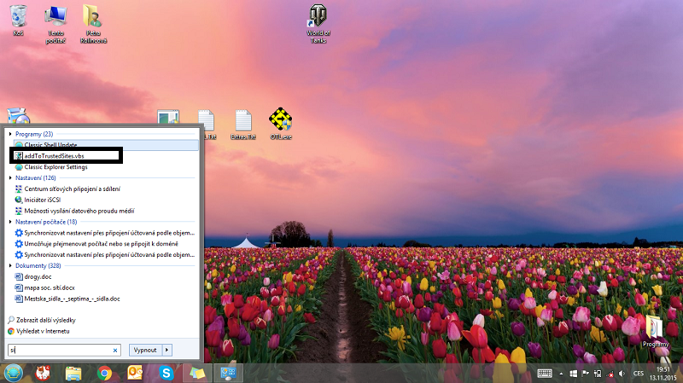Open Centrum síťových připojení a sdílení
This screenshot has width=683, height=383.
(105, 189)
